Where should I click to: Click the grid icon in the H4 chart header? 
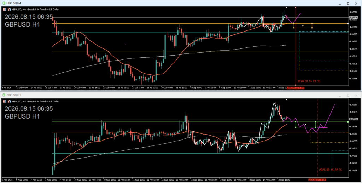5,10
